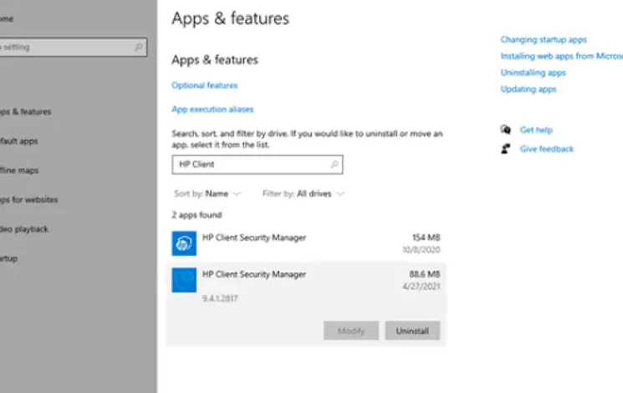Screen dimensions: 623x393
Task: Open Video playback settings in sidebar
Action: pos(24,229)
